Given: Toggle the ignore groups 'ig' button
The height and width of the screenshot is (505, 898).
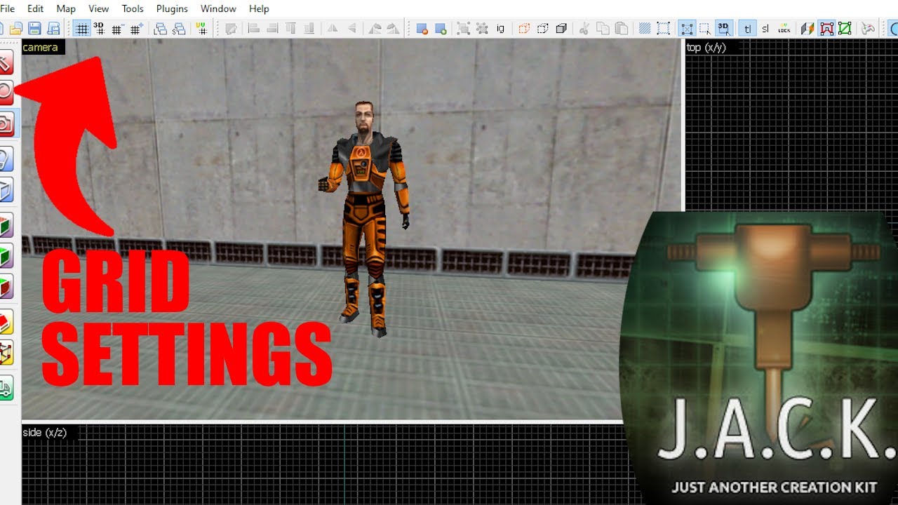Looking at the screenshot, I should point(500,29).
